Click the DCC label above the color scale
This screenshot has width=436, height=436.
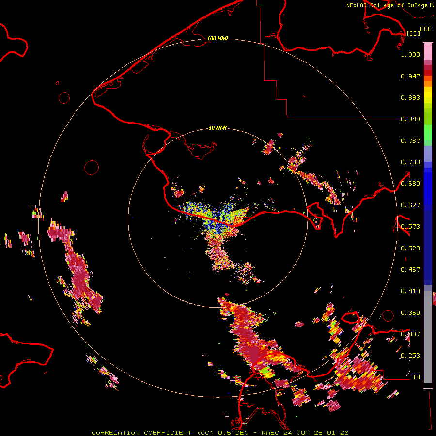pos(425,29)
